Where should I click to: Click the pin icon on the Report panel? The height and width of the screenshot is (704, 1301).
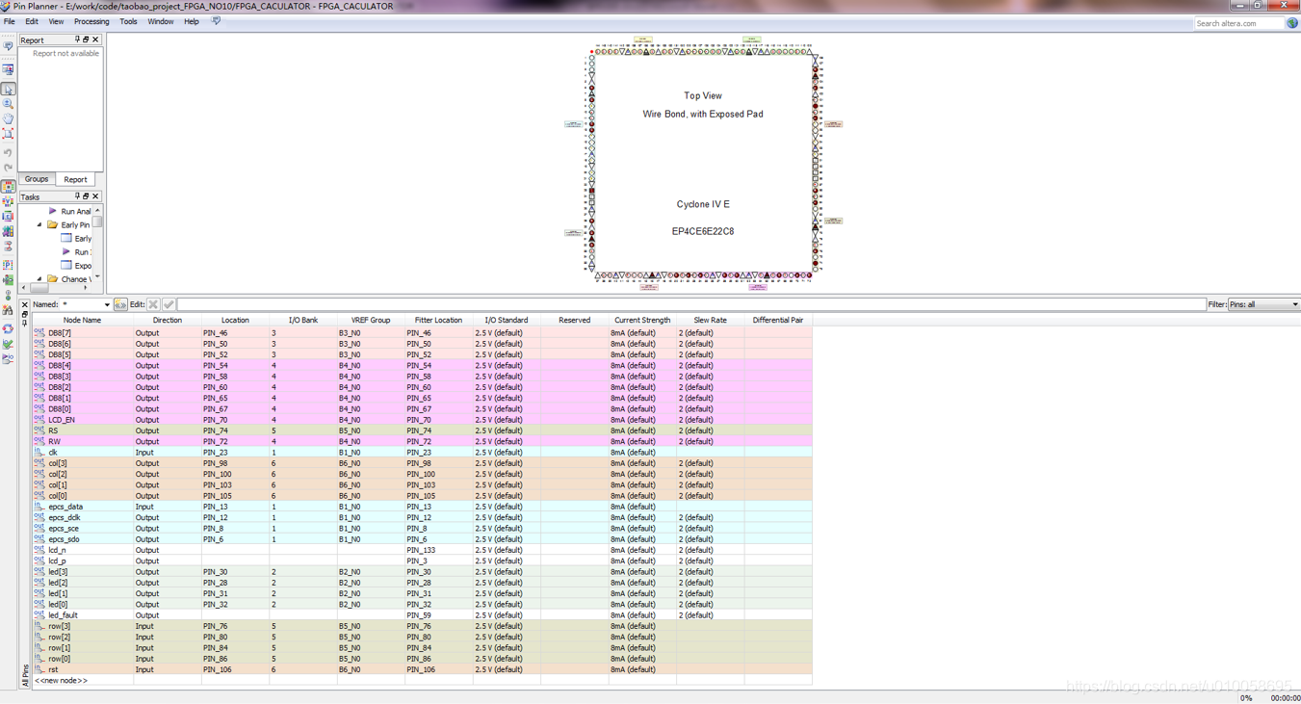(77, 39)
